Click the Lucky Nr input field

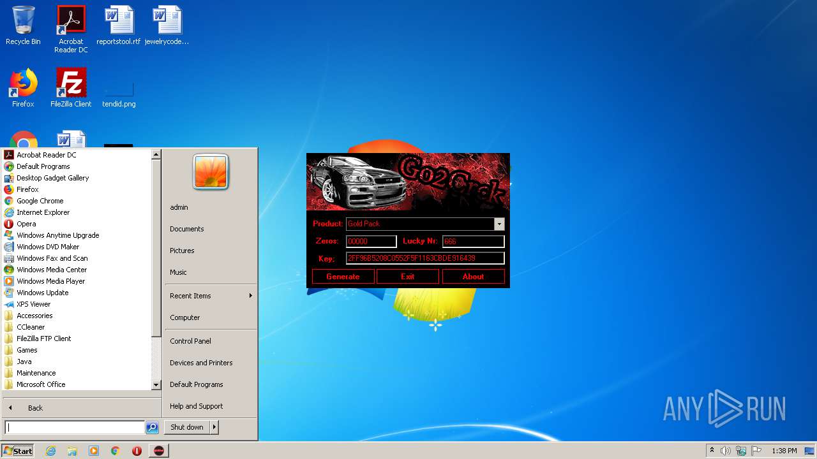tap(474, 242)
